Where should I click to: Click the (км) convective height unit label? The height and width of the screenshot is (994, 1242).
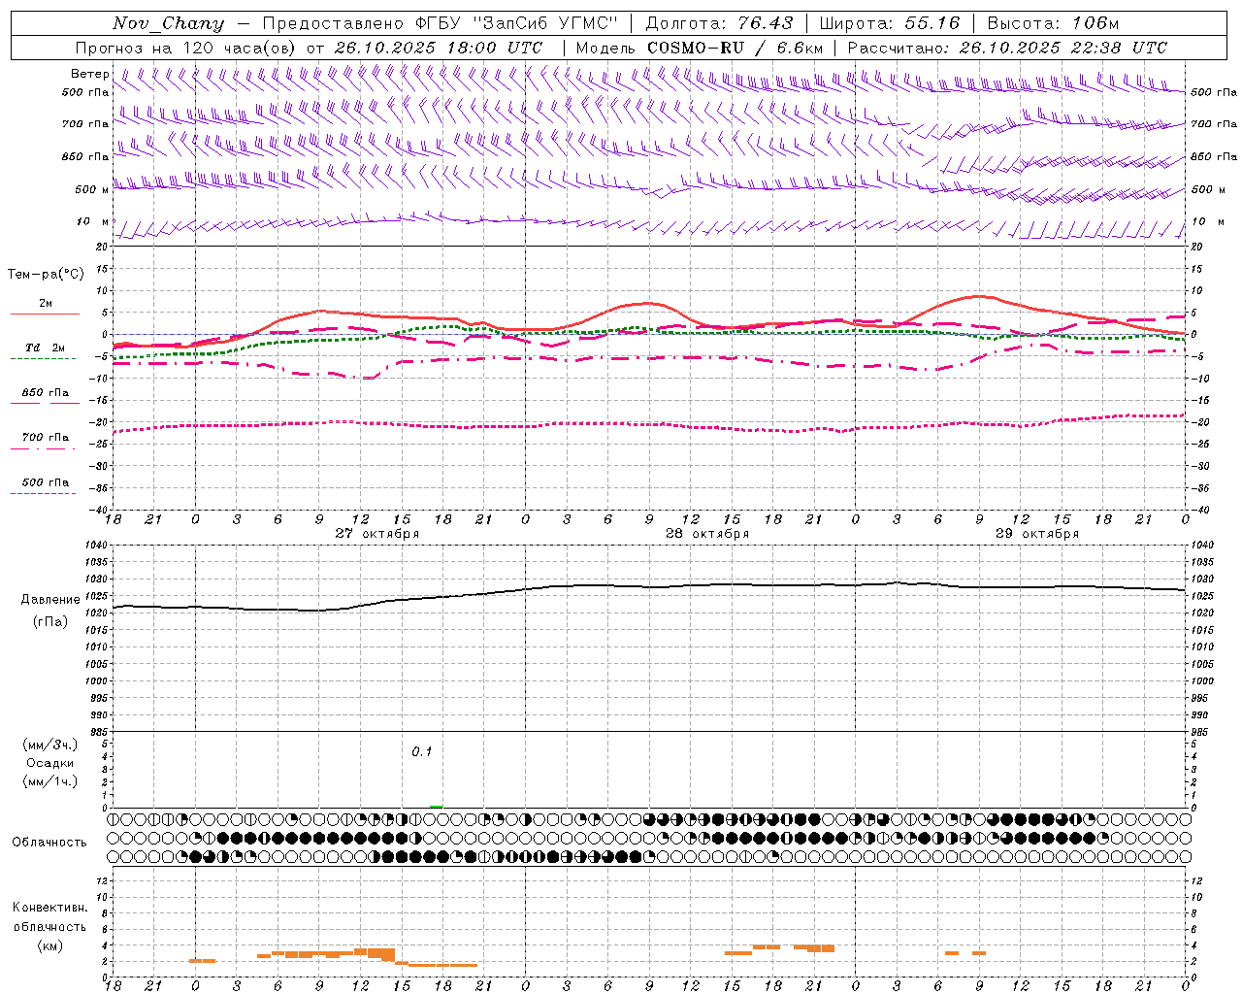[x=49, y=945]
